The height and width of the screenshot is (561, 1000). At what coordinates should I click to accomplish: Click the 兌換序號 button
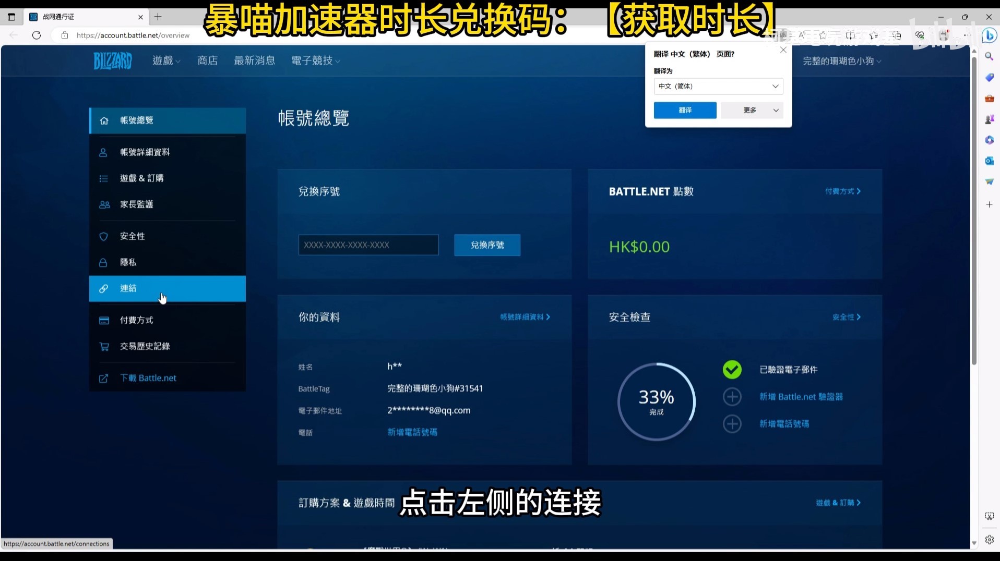pos(487,245)
